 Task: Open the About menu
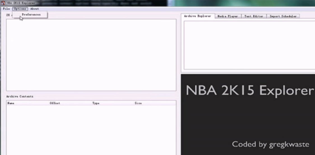(x=34, y=9)
